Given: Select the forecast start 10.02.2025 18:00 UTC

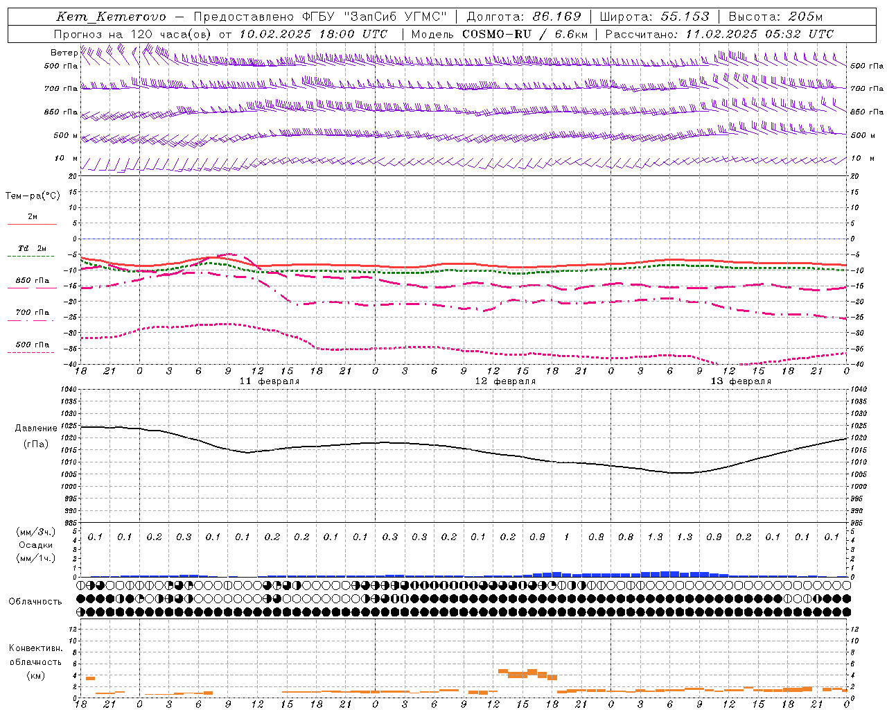Looking at the screenshot, I should 313,34.
